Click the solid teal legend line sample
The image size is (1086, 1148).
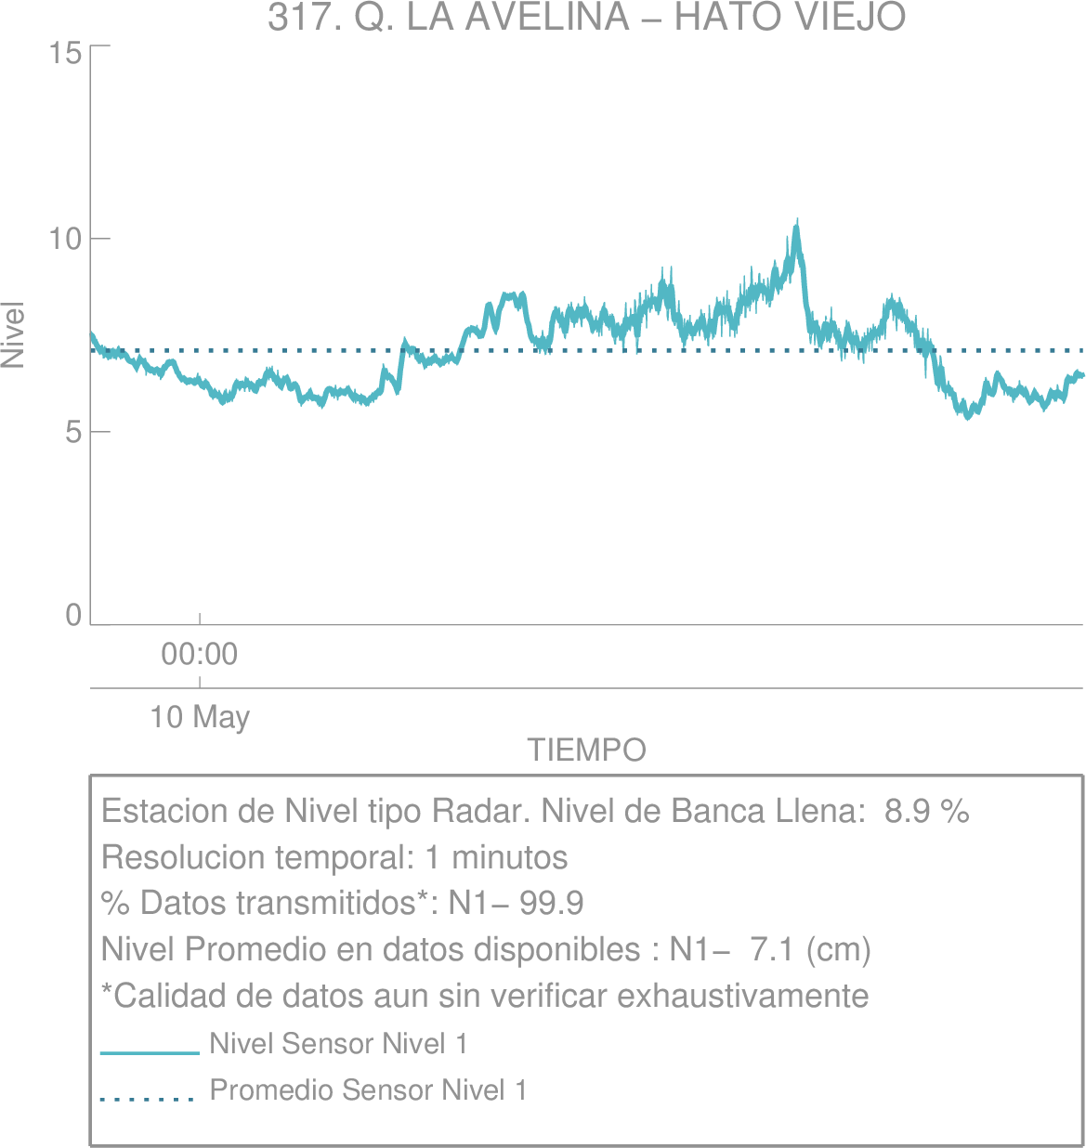click(x=150, y=1053)
